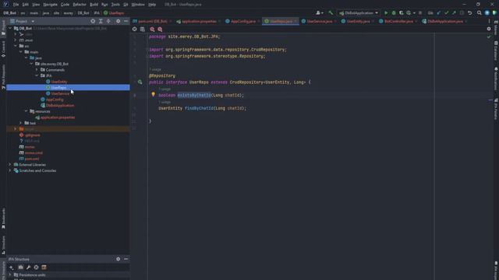Start debugging with the bug icon
Viewport: 499px width, 280px height.
coord(394,13)
